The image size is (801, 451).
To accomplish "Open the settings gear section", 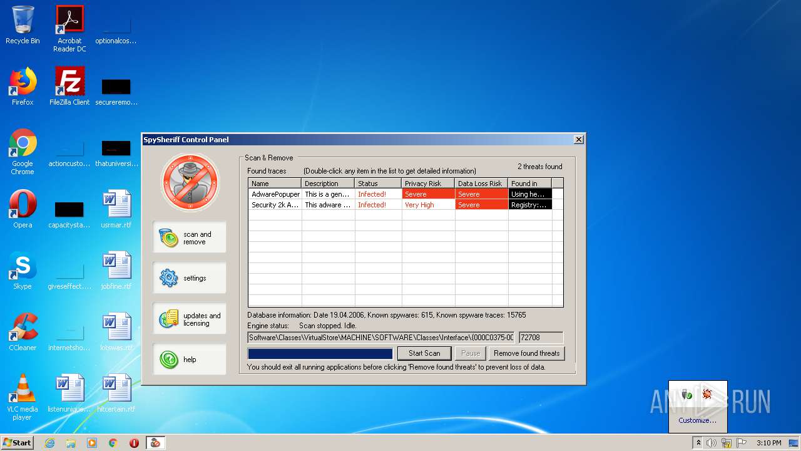I will coord(190,277).
